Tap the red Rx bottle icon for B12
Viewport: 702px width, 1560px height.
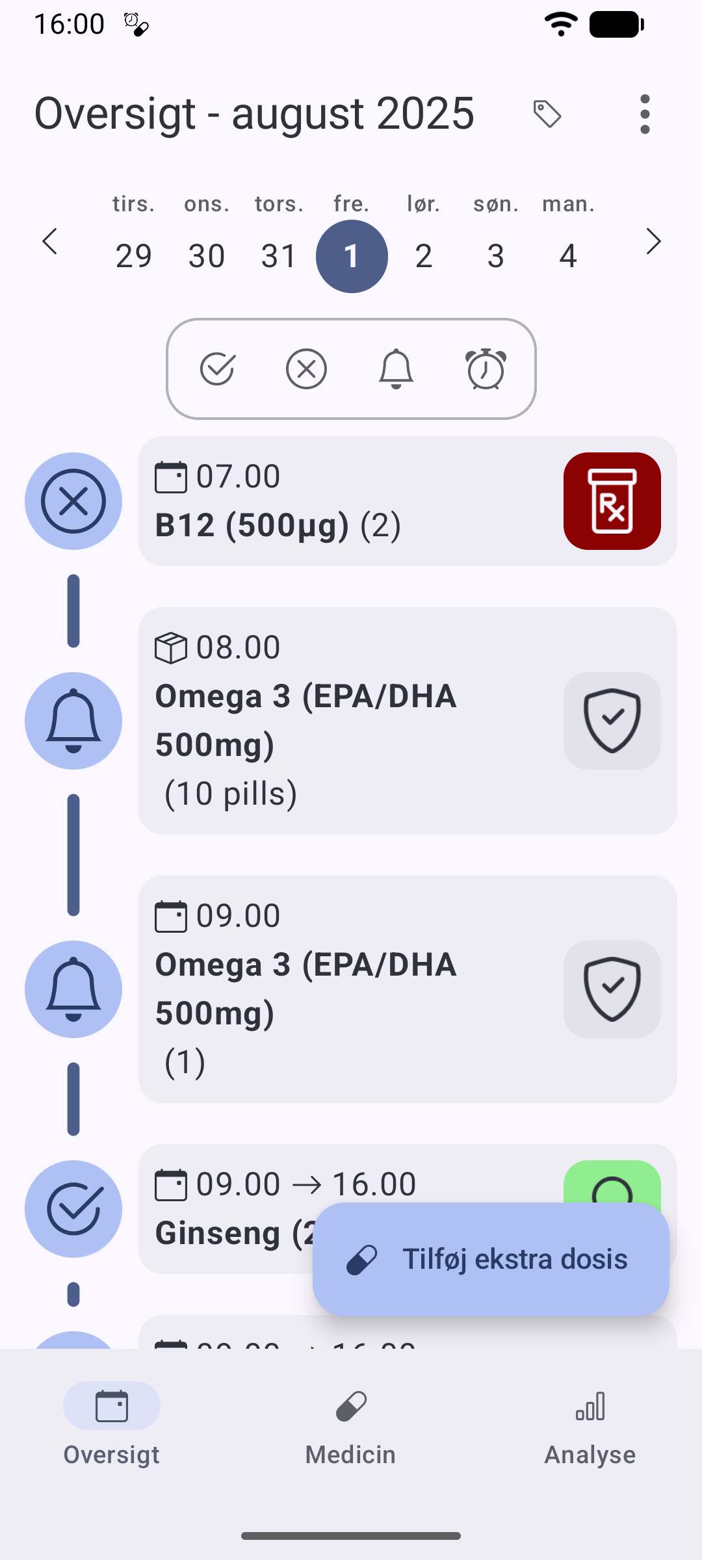(x=612, y=501)
